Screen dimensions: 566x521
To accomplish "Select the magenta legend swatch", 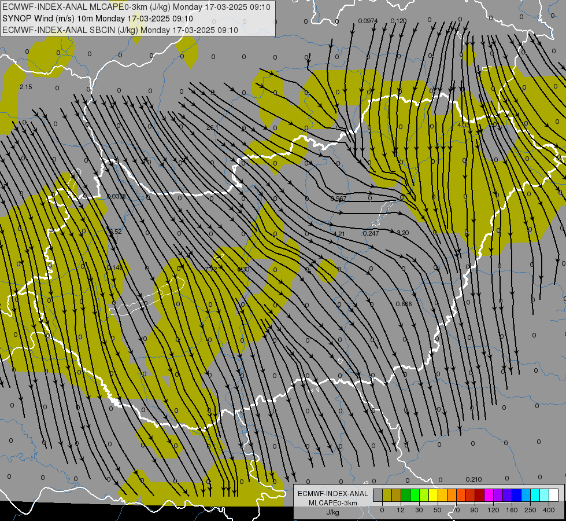I will [489, 495].
